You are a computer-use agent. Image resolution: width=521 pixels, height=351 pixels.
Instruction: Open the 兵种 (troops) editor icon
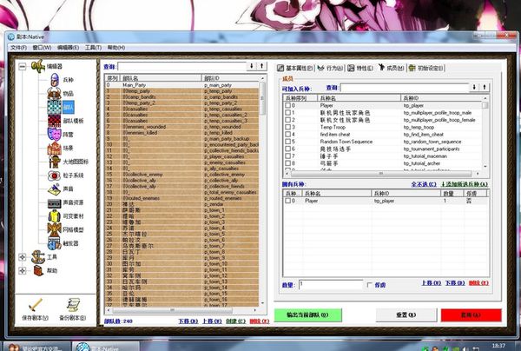click(54, 80)
